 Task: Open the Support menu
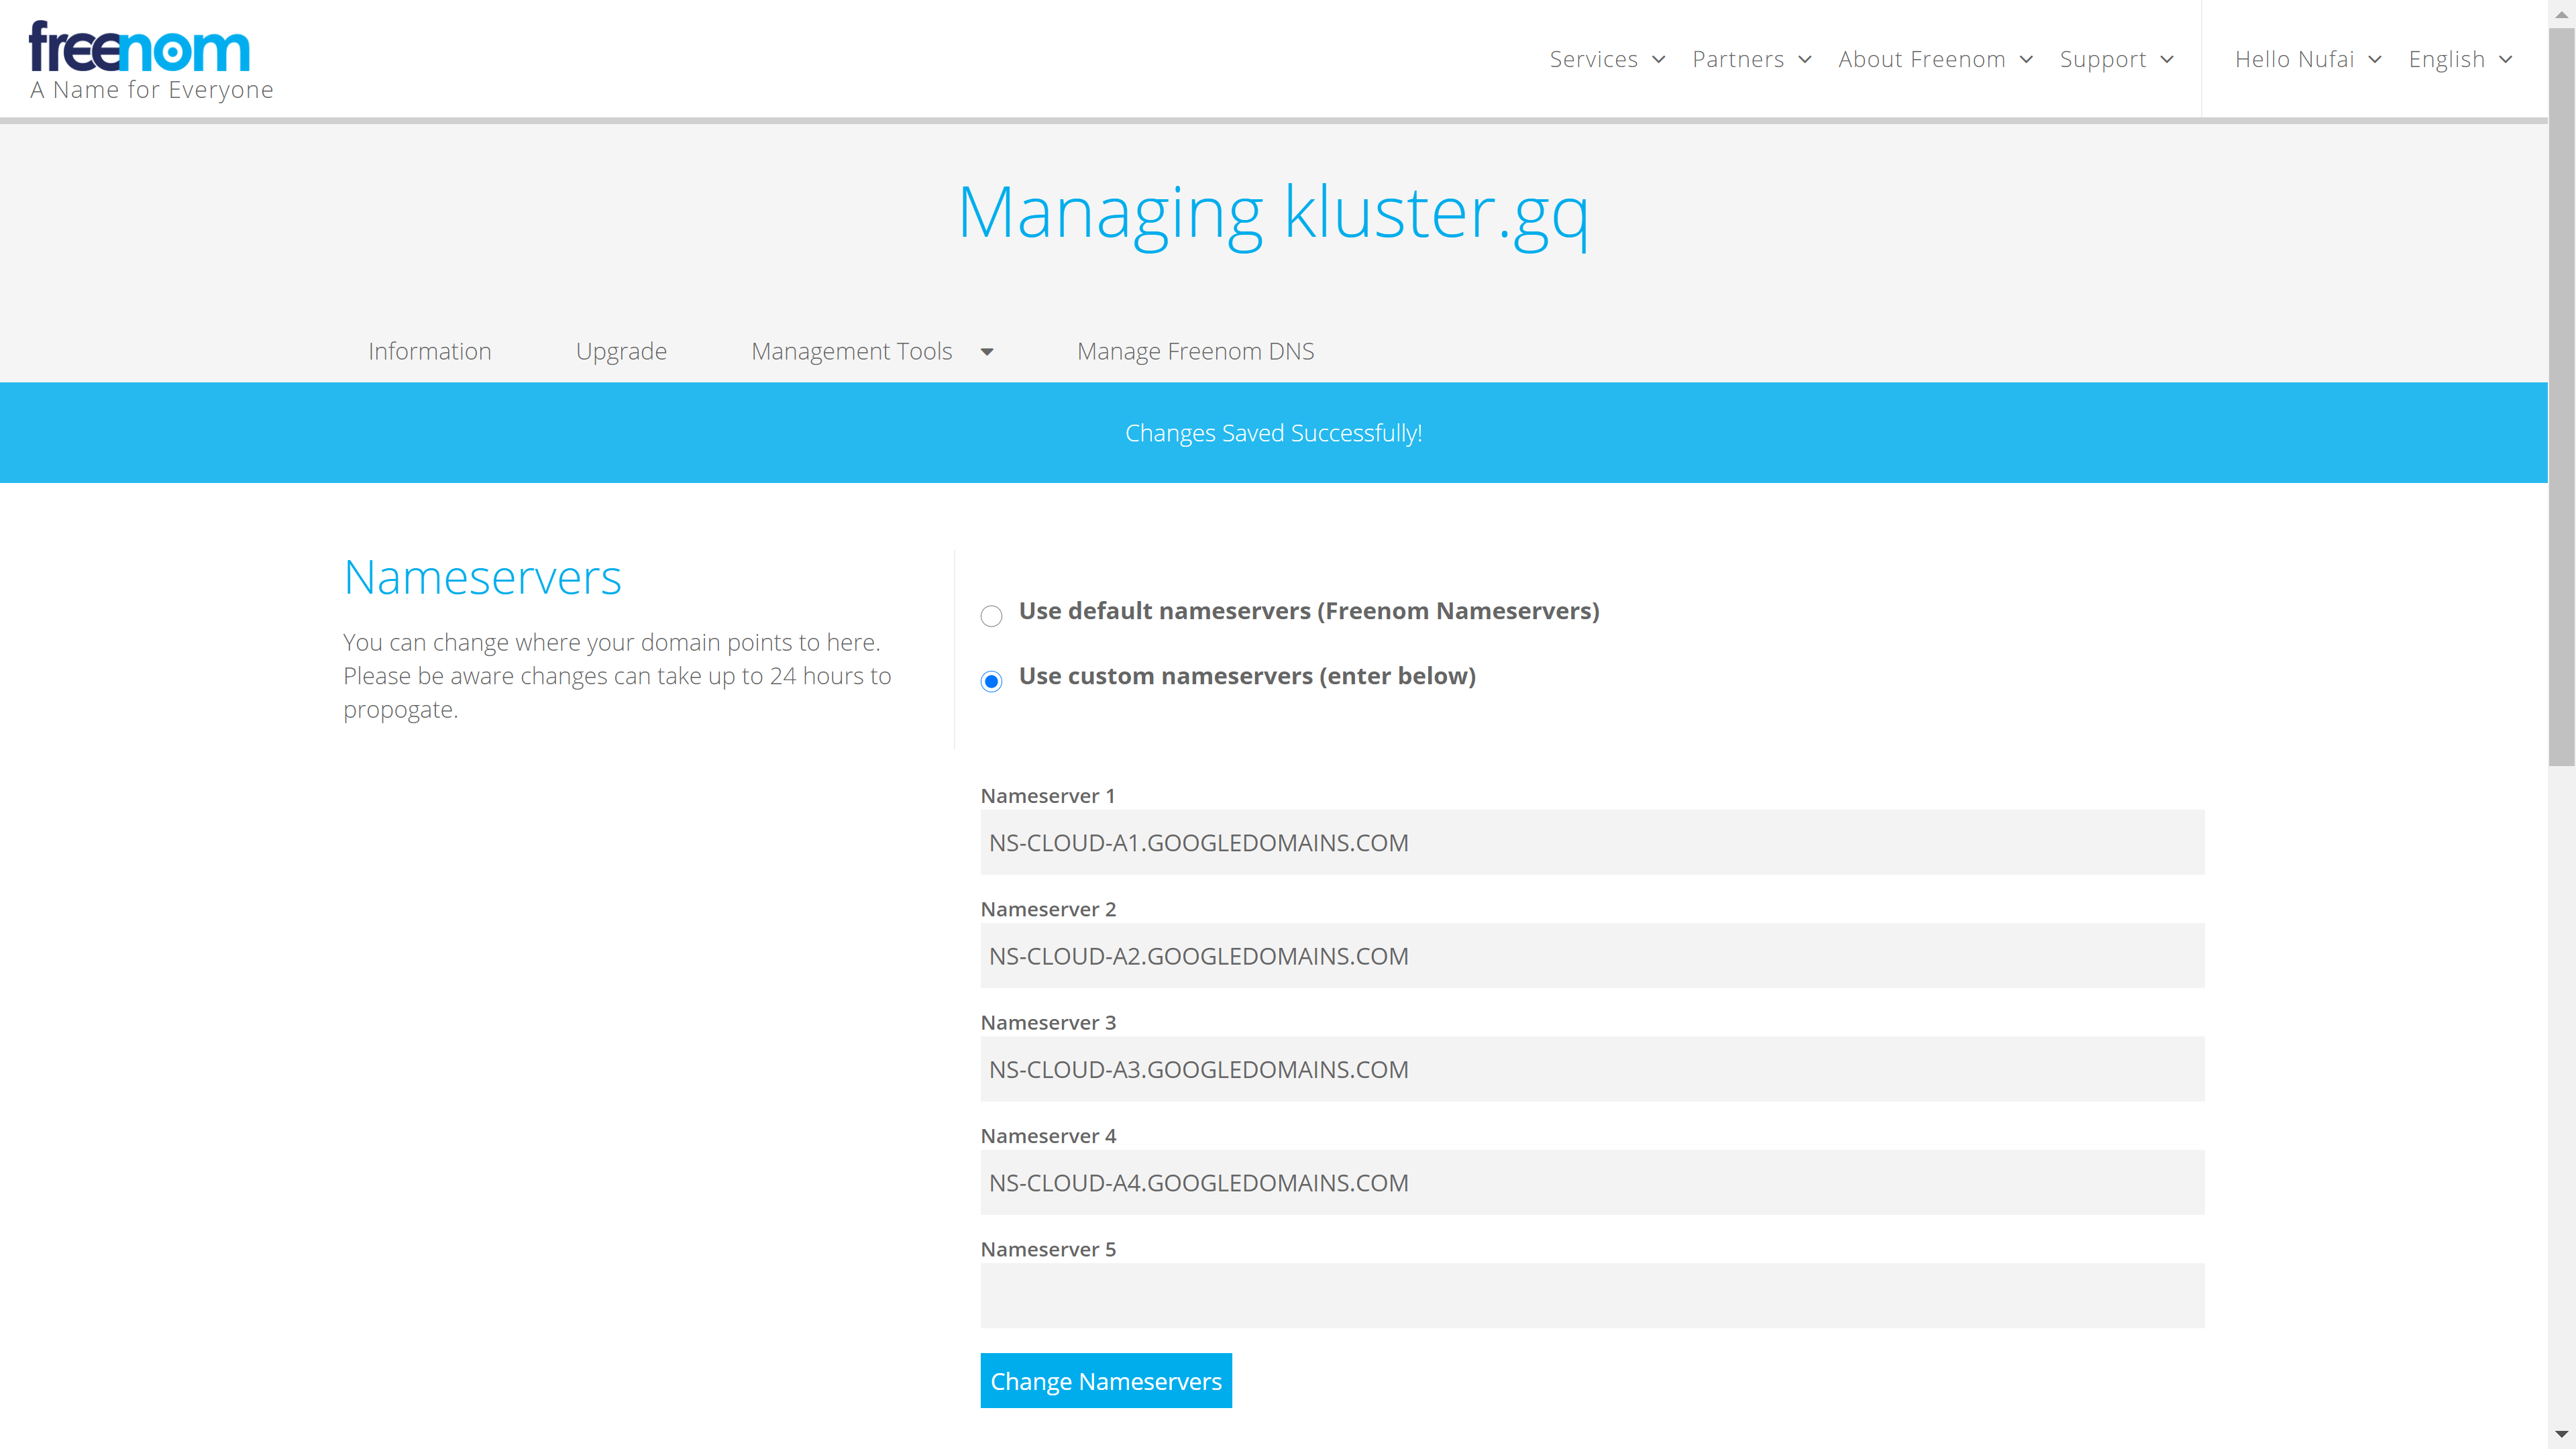[x=2116, y=60]
